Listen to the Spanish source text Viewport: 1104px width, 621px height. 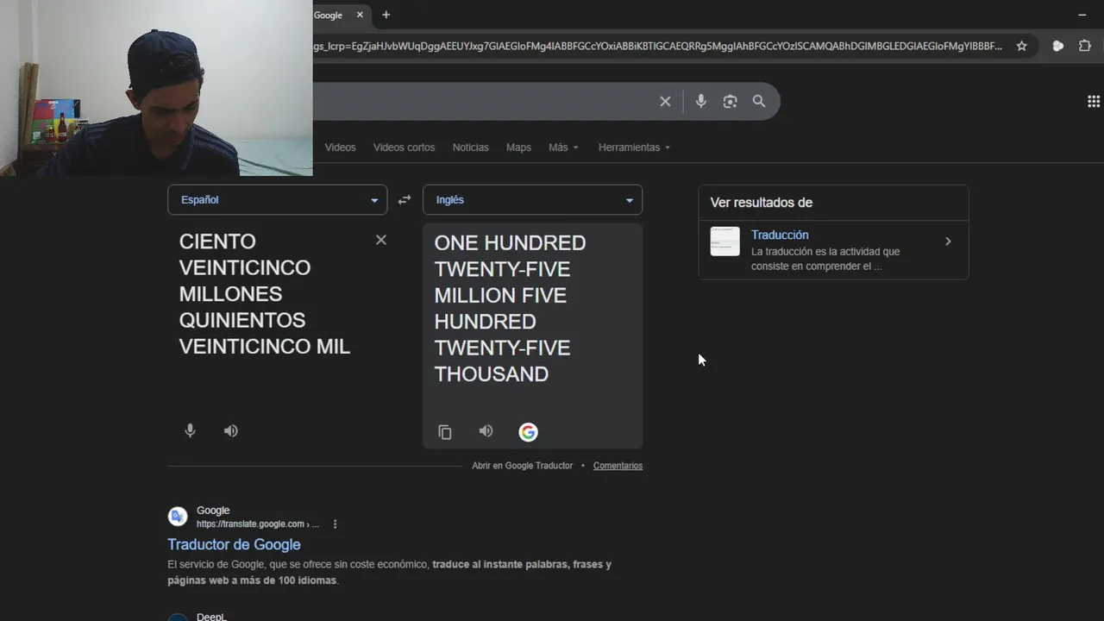(x=231, y=430)
